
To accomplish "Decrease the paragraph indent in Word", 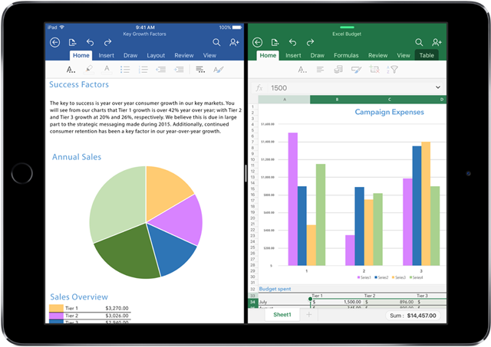I will coord(161,70).
